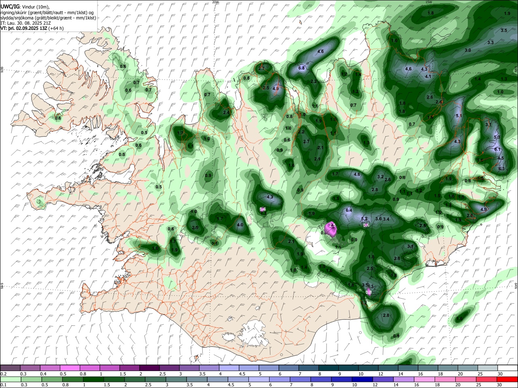Select the darkest purple 2 swatch in top legend row
The height and width of the screenshot is (388, 518).
pyautogui.click(x=149, y=368)
